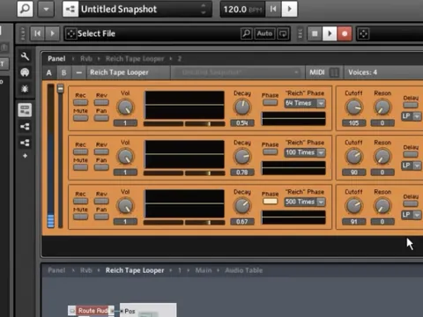Click the search magnifier icon in top bar

25,9
